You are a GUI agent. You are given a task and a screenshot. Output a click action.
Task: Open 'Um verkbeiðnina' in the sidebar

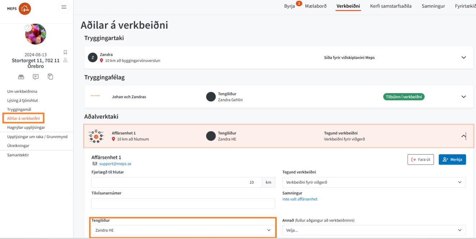pos(22,91)
